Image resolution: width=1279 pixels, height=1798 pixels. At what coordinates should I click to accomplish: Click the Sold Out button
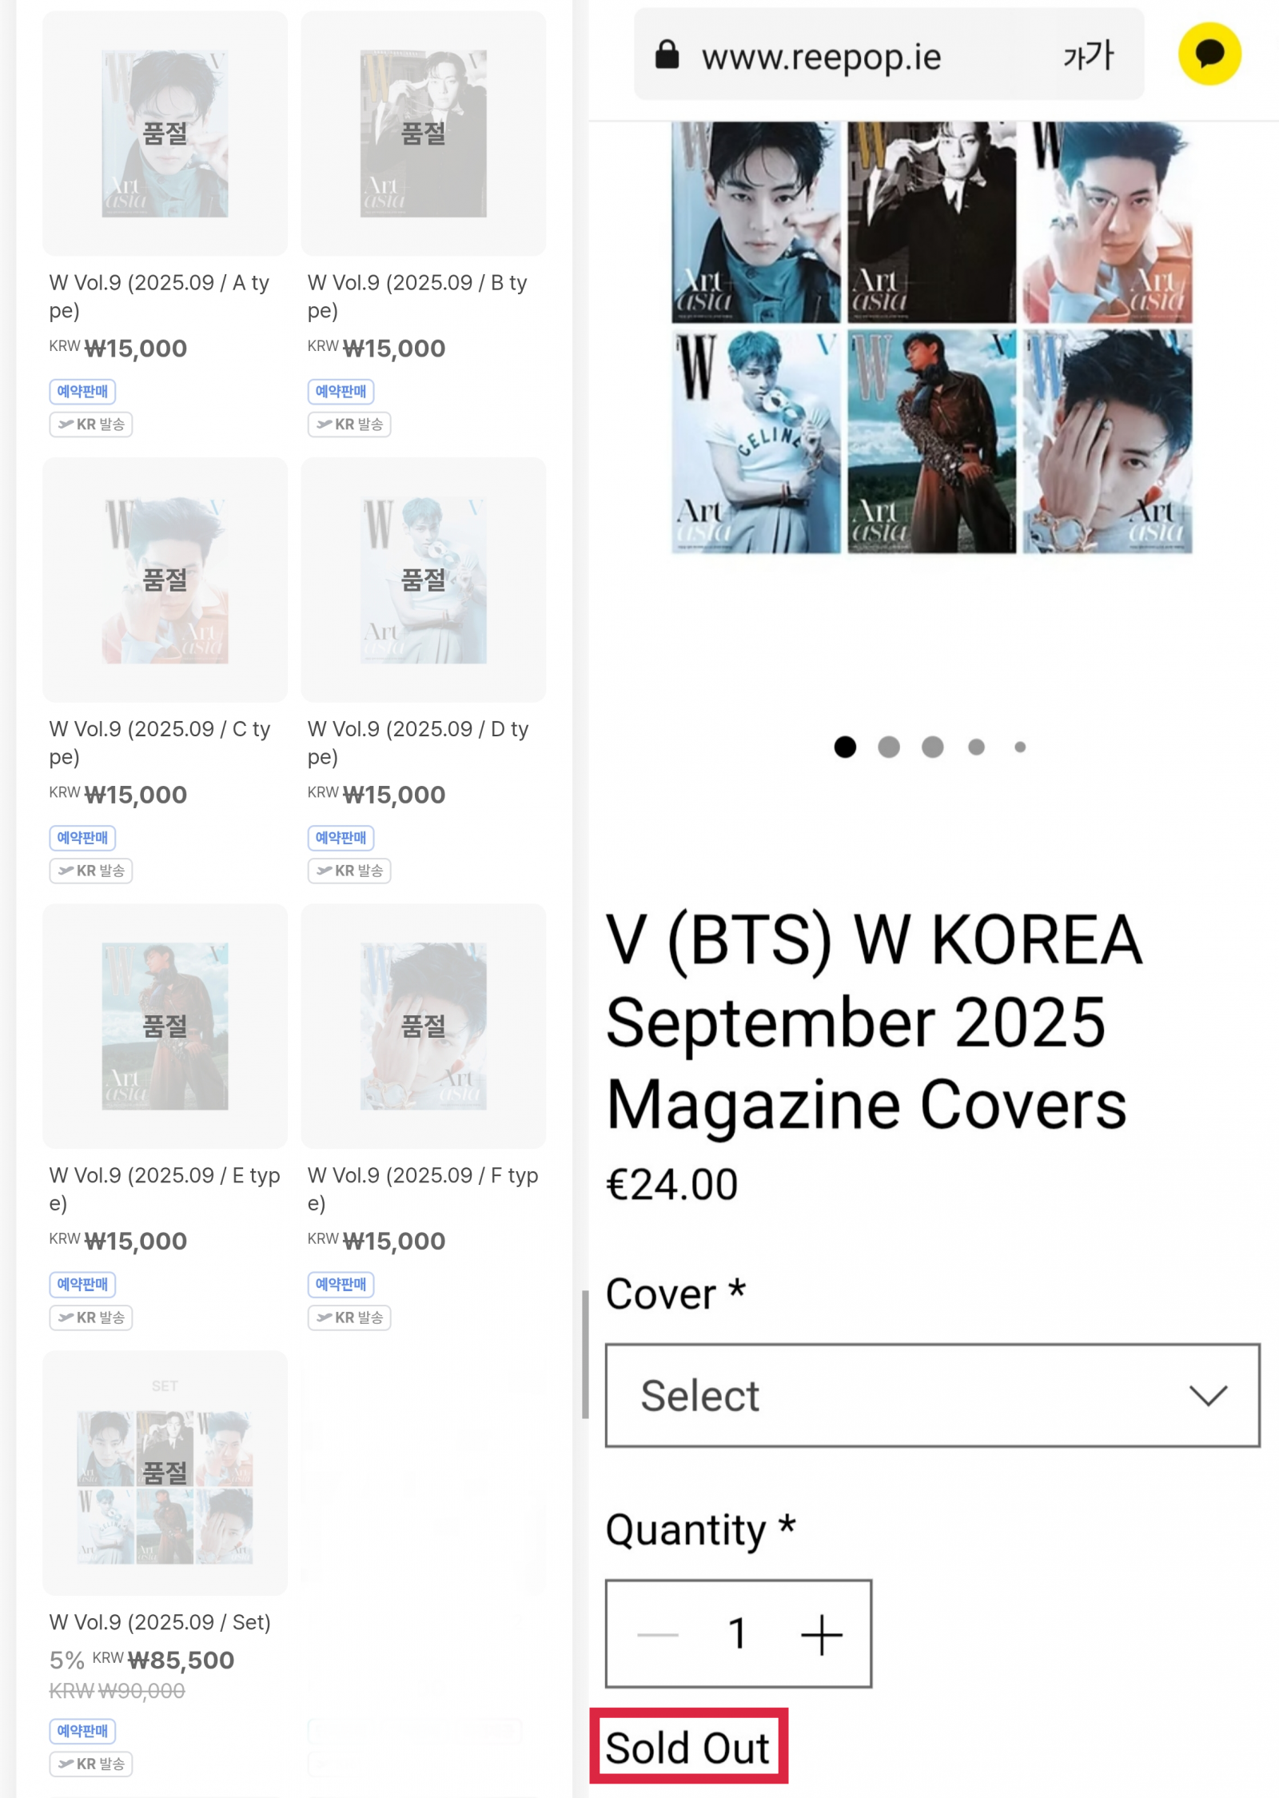[688, 1748]
